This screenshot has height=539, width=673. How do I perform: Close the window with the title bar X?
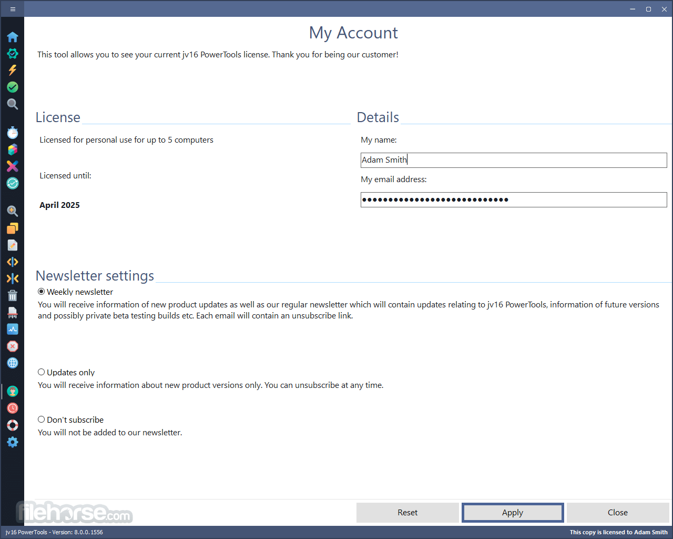(664, 9)
